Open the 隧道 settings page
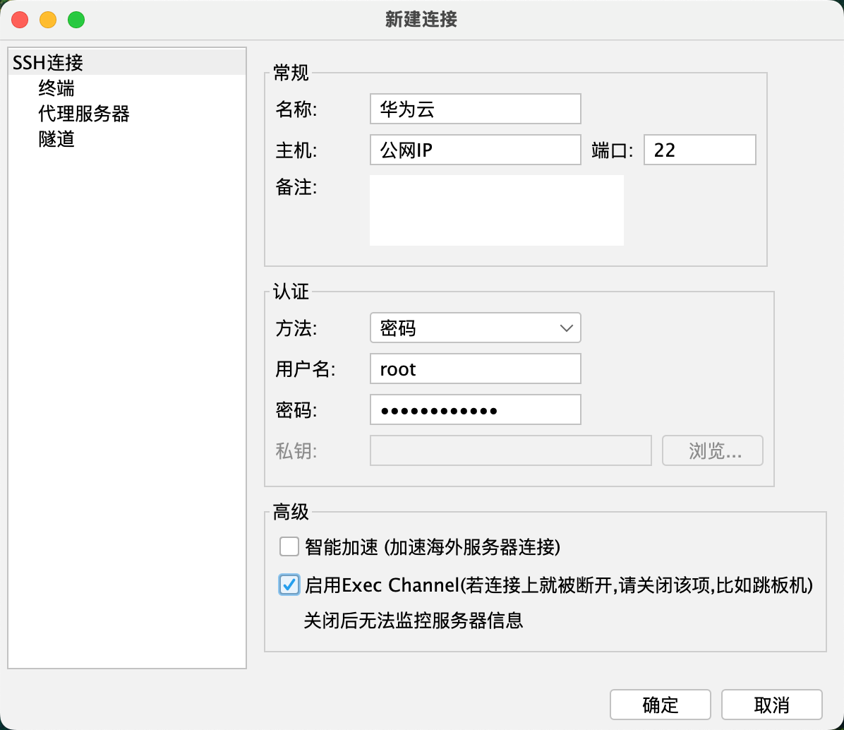 (56, 139)
